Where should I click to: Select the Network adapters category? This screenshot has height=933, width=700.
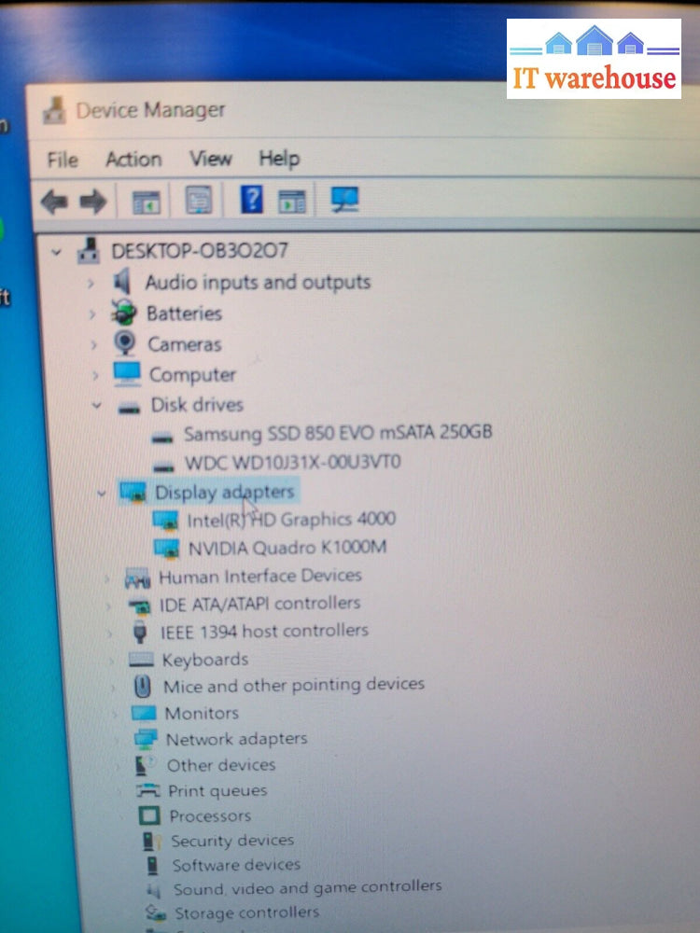(x=235, y=739)
